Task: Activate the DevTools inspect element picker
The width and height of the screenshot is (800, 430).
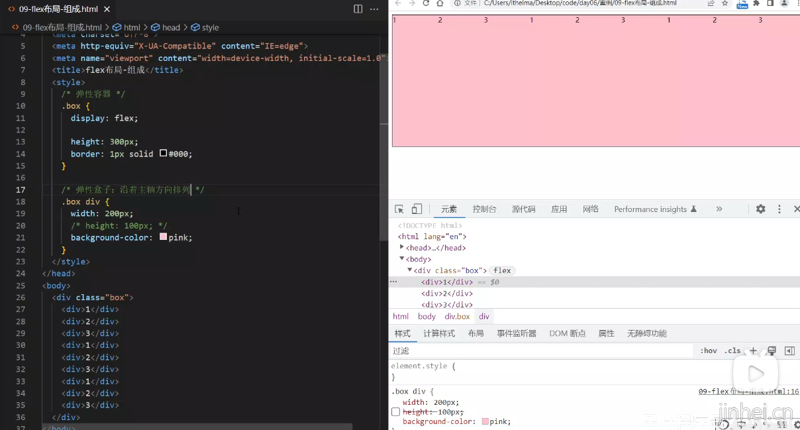Action: click(x=399, y=209)
